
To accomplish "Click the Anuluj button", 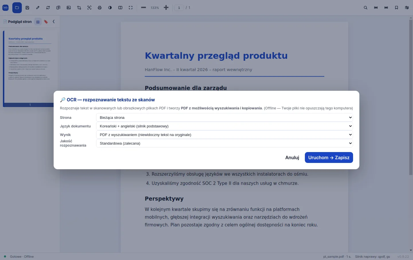I will pos(292,157).
